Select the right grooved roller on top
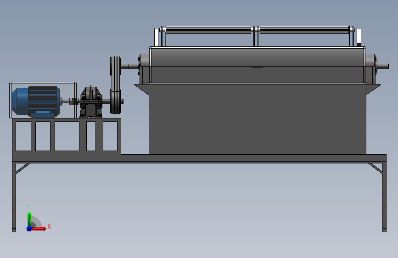Image resolution: width=398 pixels, height=258 pixels. pyautogui.click(x=304, y=30)
